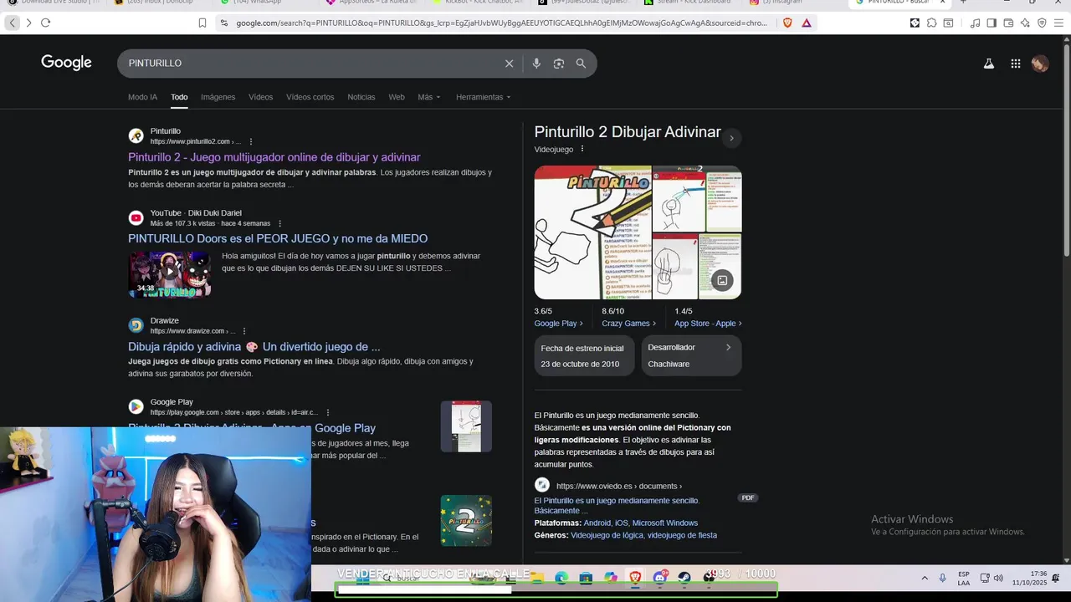Open Brave Rewards triangle icon
The width and height of the screenshot is (1071, 602).
coord(807,23)
